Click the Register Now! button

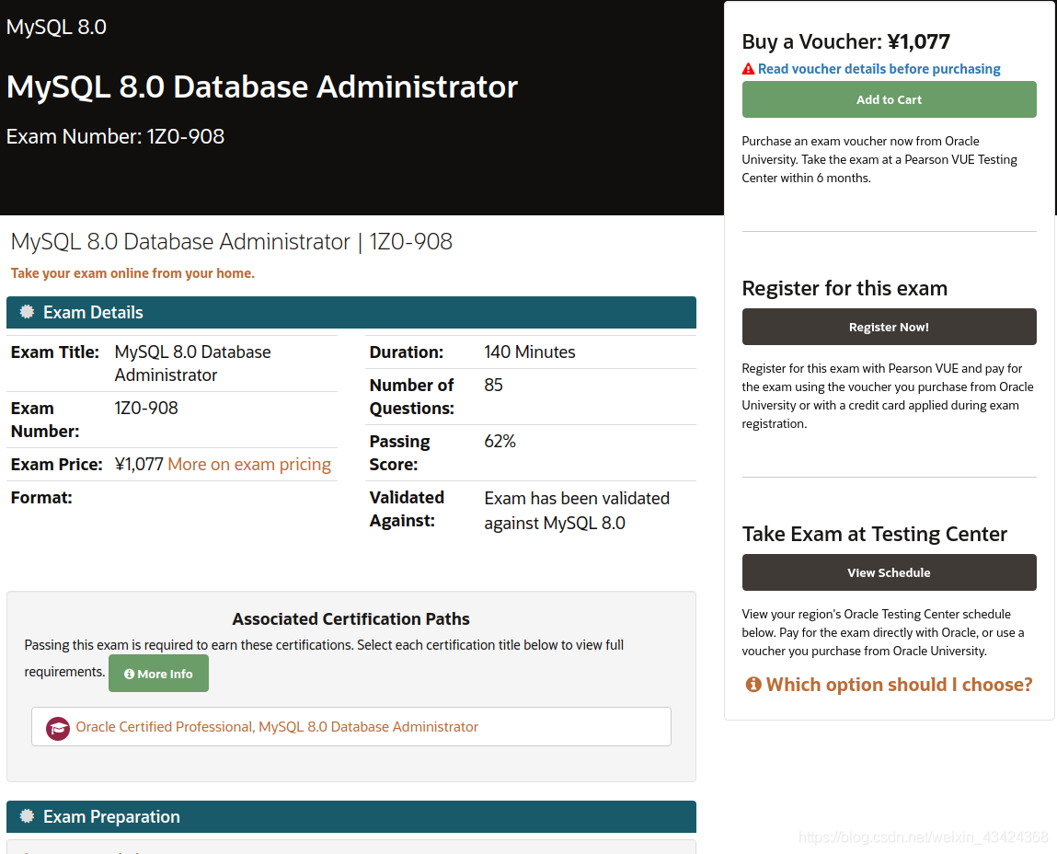click(x=888, y=327)
